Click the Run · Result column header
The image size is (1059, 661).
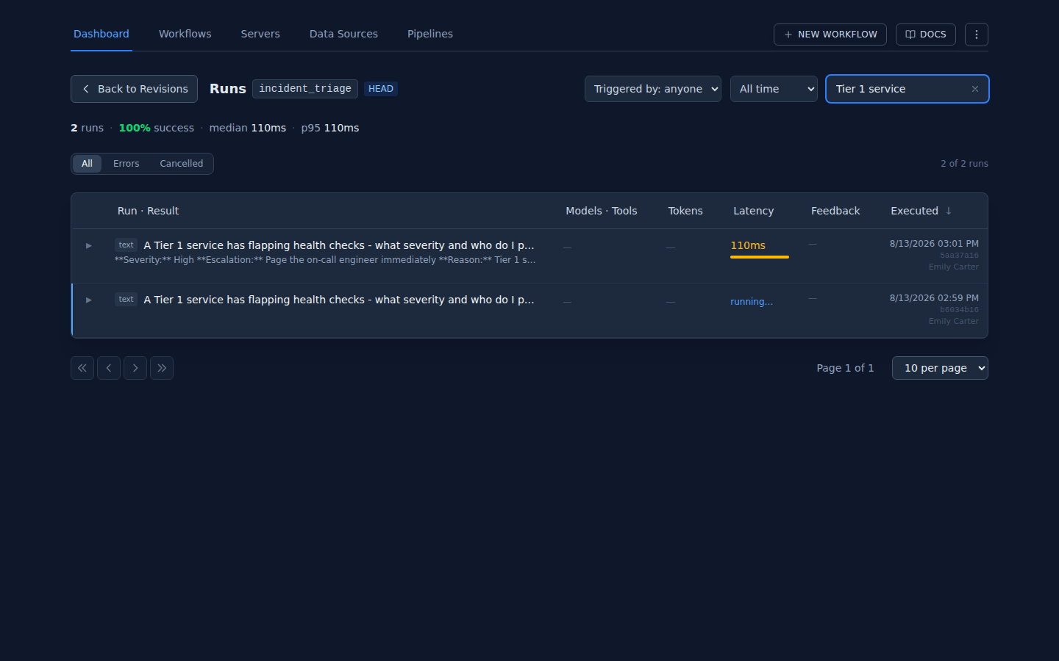(148, 211)
